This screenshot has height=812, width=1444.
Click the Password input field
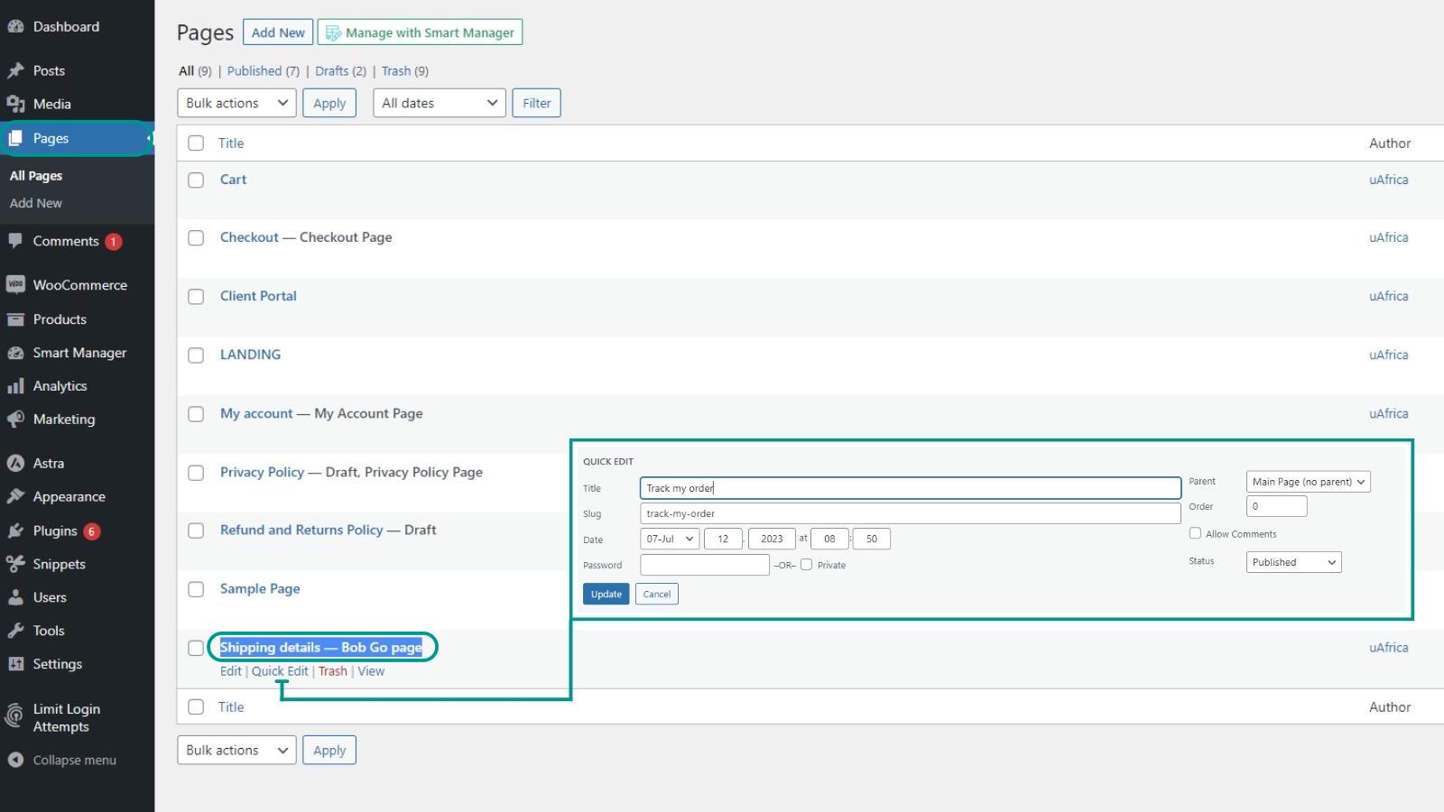pos(705,565)
